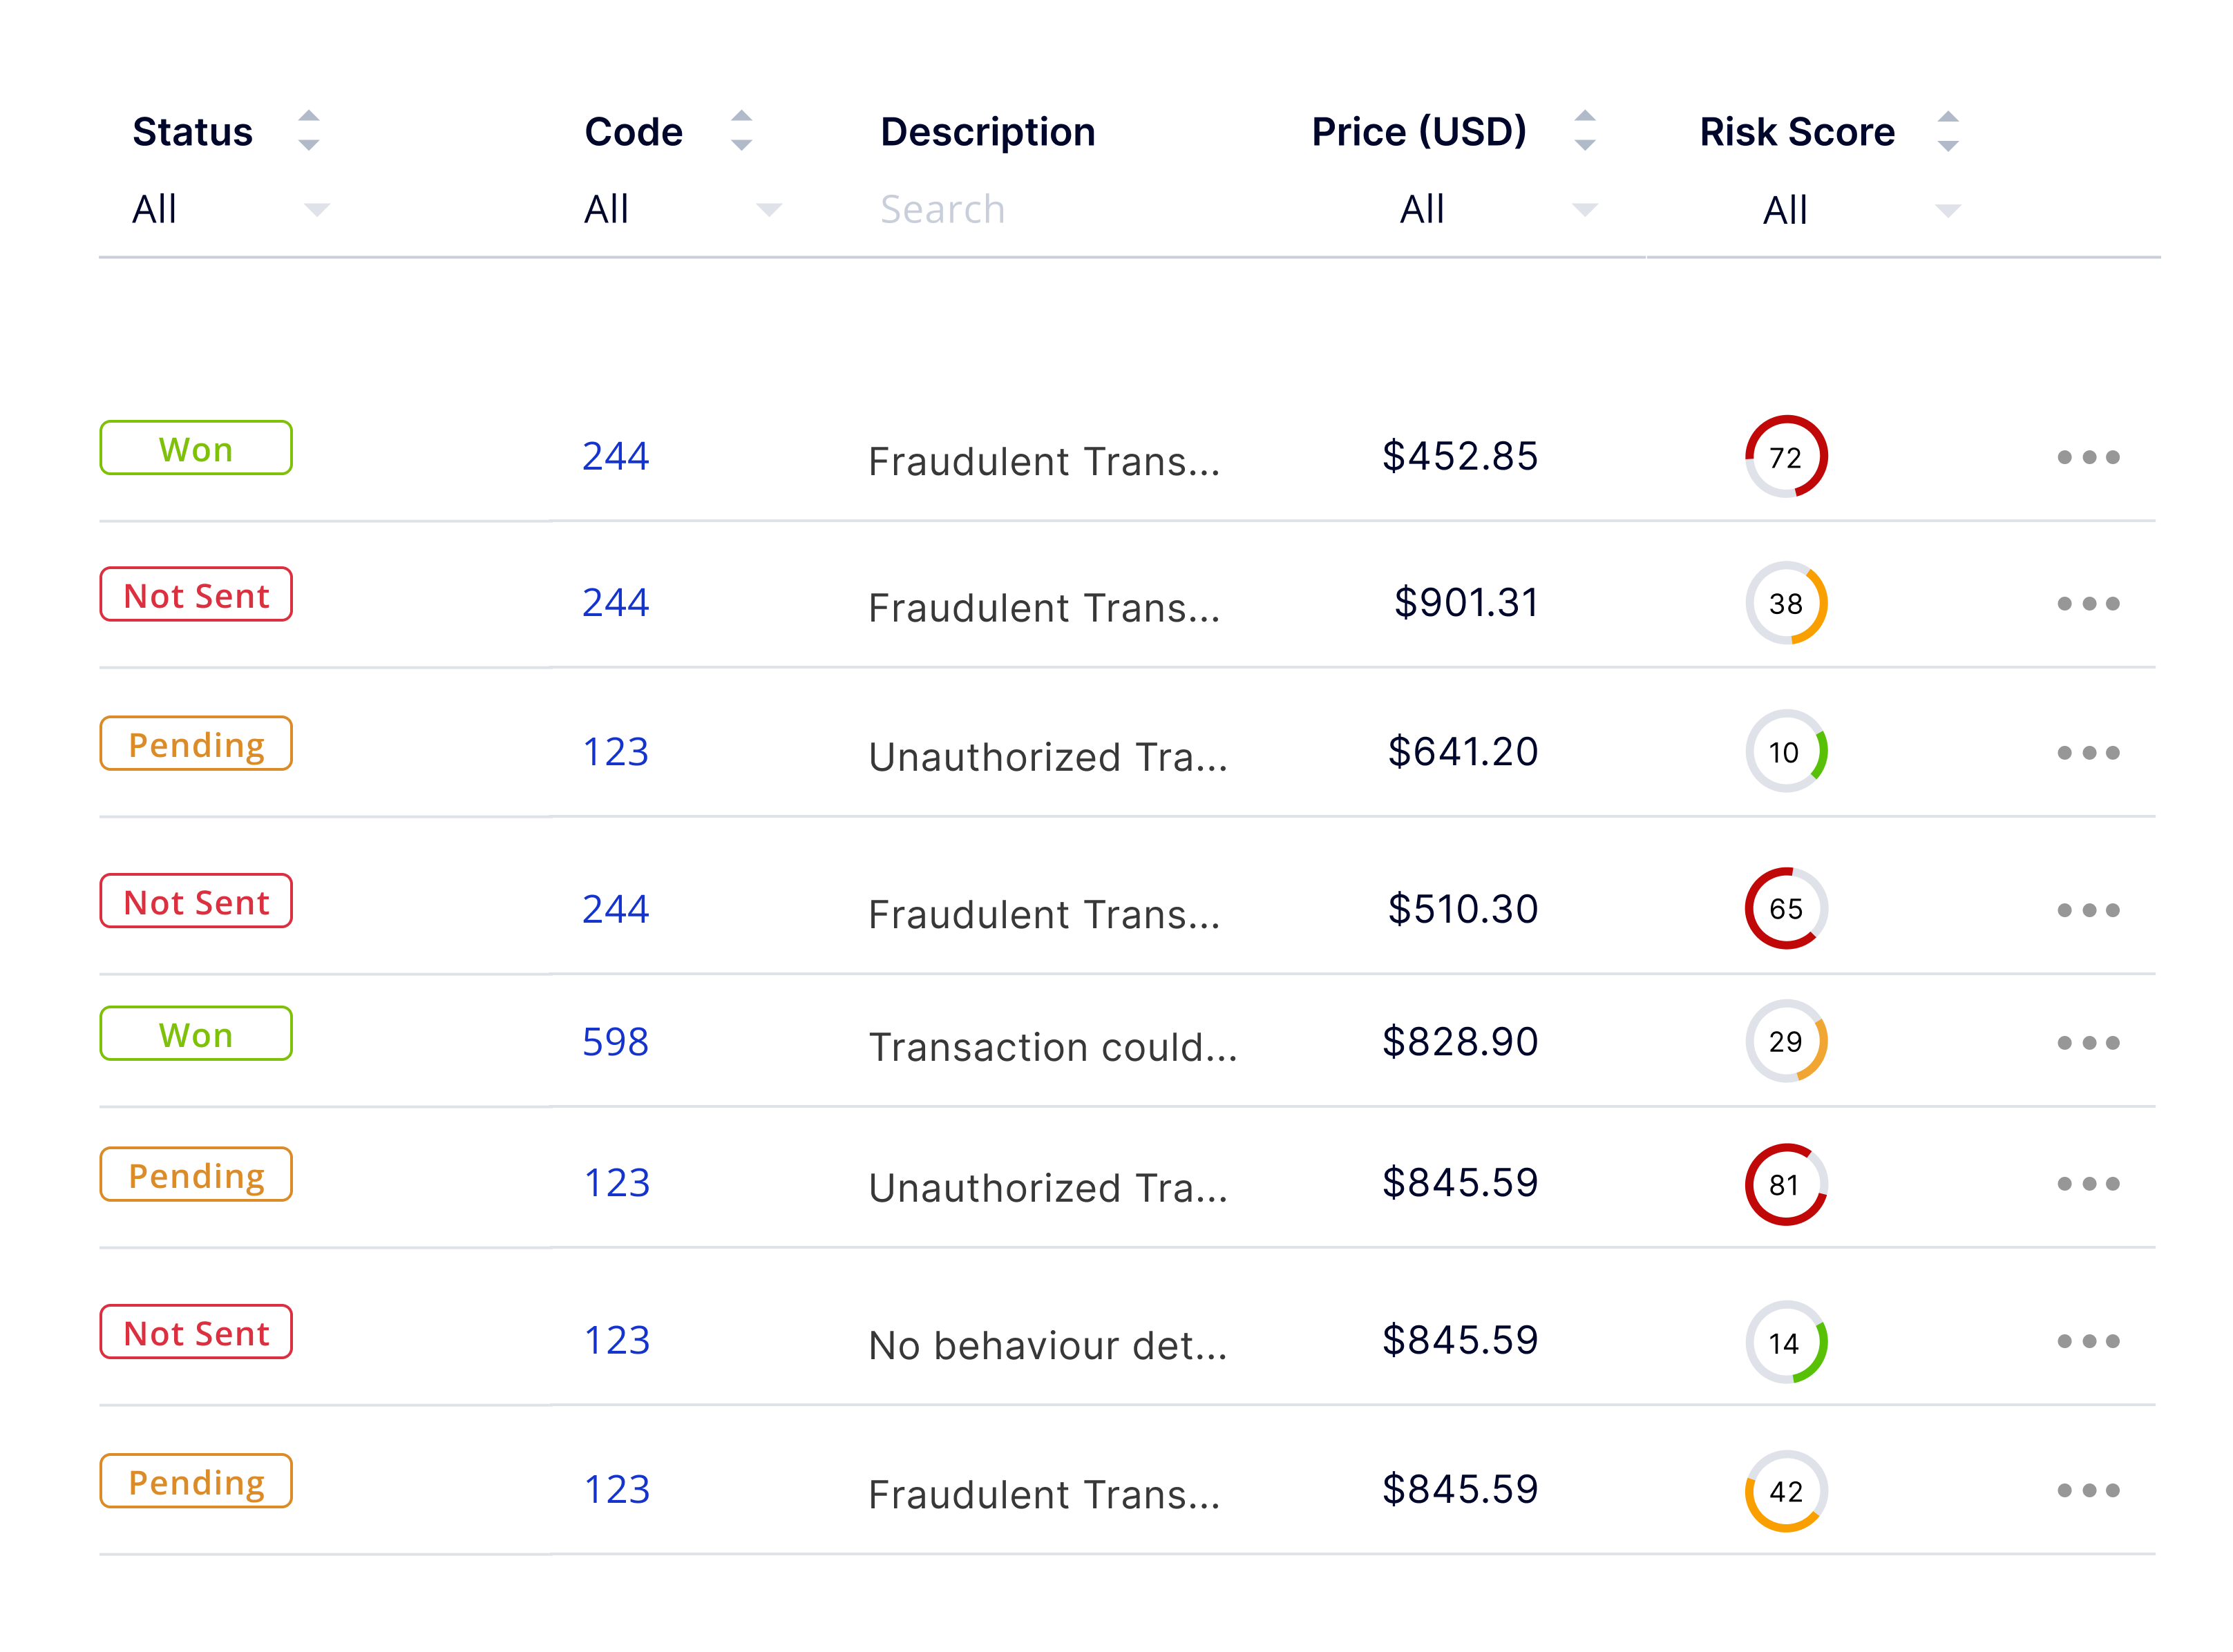Viewport: 2233px width, 1652px height.
Task: Open three-dot menu for $901.31 row
Action: (2087, 603)
